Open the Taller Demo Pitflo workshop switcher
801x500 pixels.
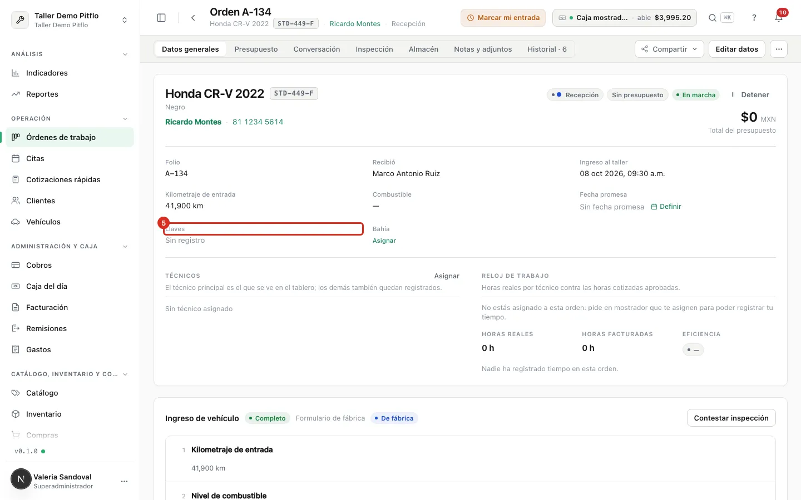click(x=70, y=20)
